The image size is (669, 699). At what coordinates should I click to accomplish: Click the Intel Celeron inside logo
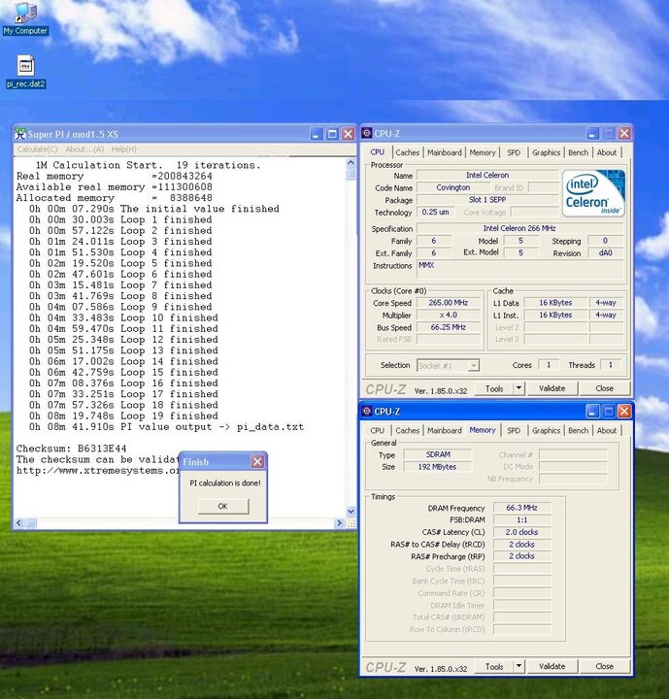593,193
